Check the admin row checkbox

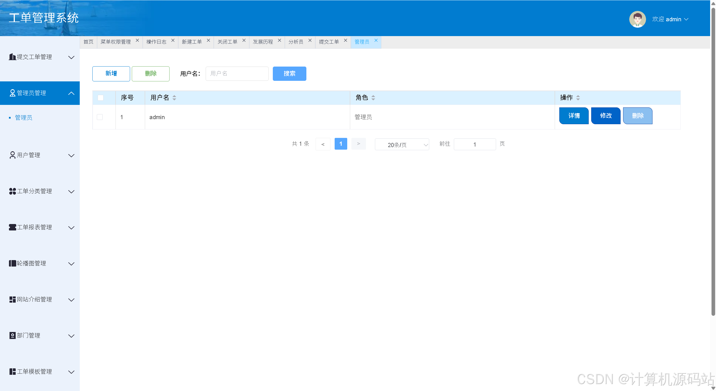coord(100,117)
